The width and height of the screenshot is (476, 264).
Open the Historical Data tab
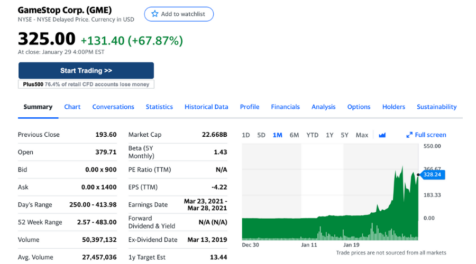click(206, 107)
